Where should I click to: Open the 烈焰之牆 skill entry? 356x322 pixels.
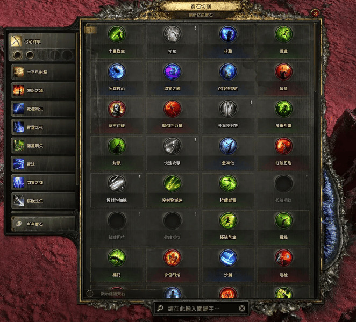pos(43,90)
